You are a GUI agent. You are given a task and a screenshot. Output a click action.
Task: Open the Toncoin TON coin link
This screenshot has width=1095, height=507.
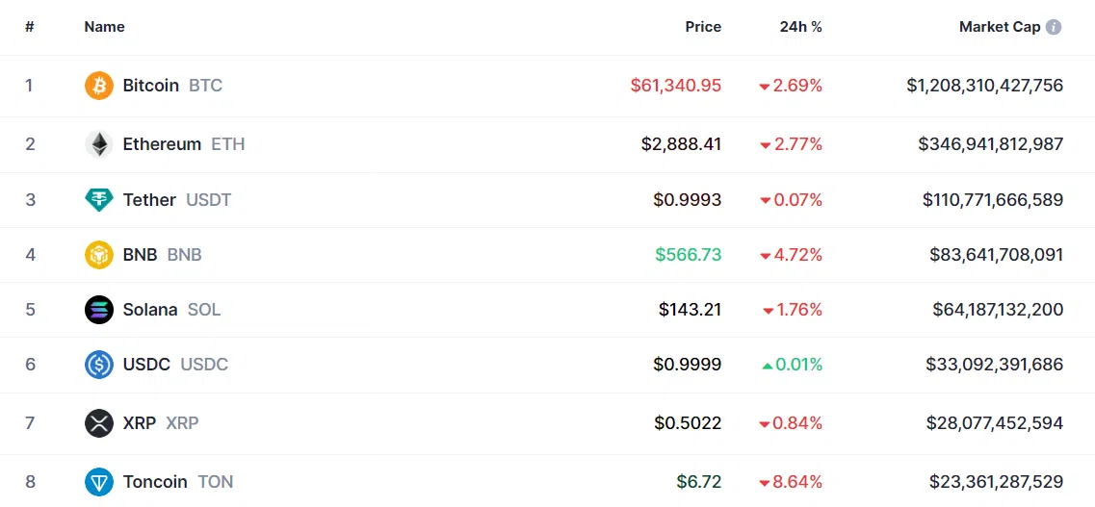178,482
